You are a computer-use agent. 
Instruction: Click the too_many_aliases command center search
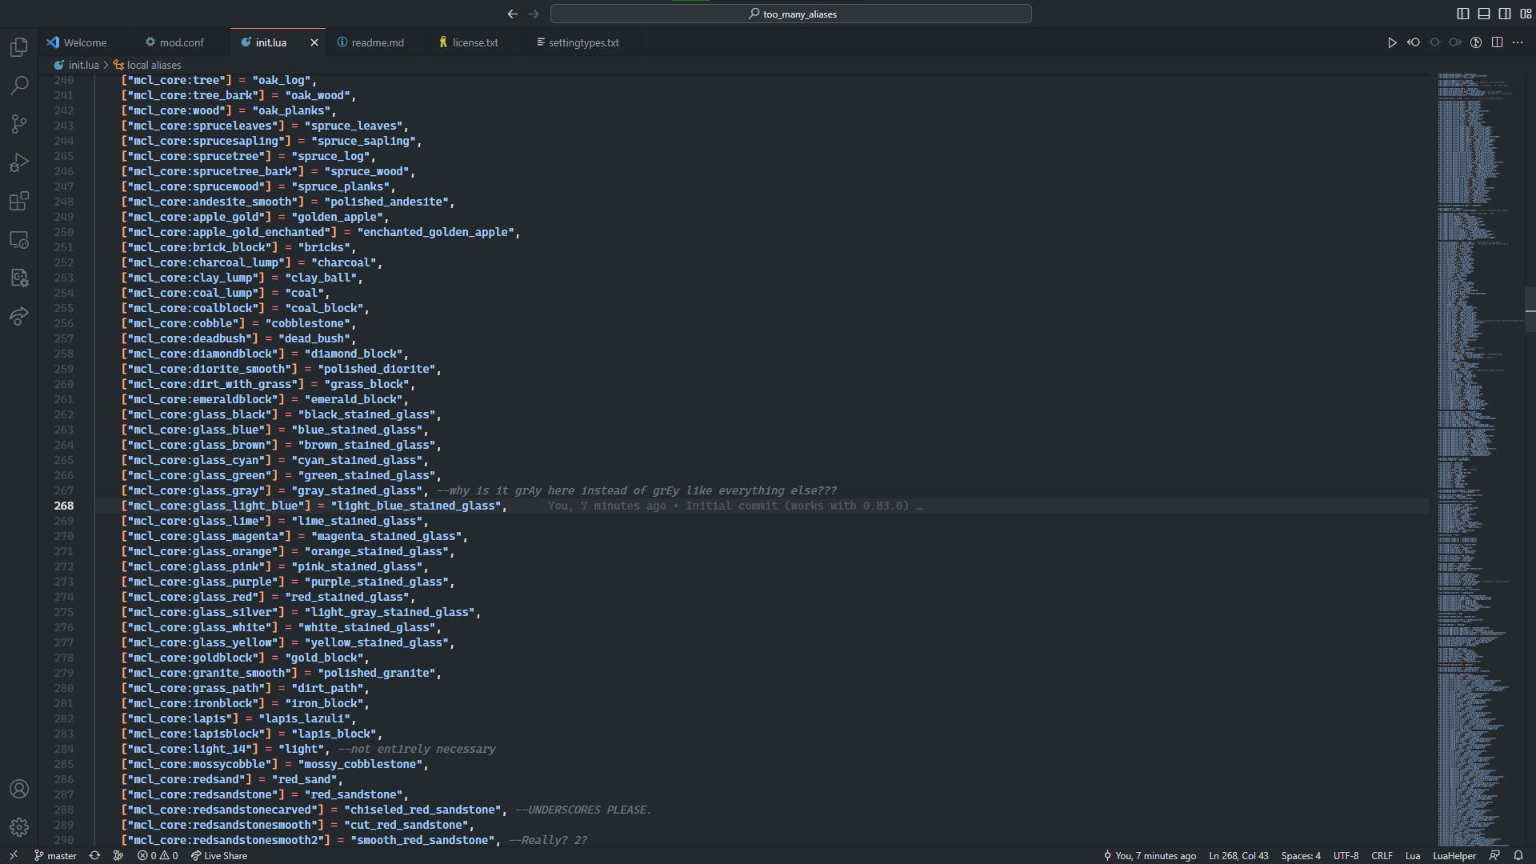(x=790, y=14)
